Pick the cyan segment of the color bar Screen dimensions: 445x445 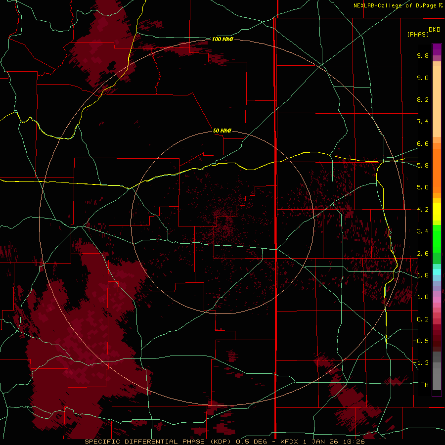(x=437, y=271)
